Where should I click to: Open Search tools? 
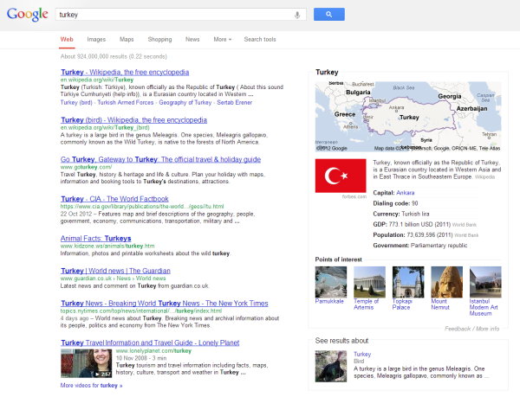coord(260,40)
